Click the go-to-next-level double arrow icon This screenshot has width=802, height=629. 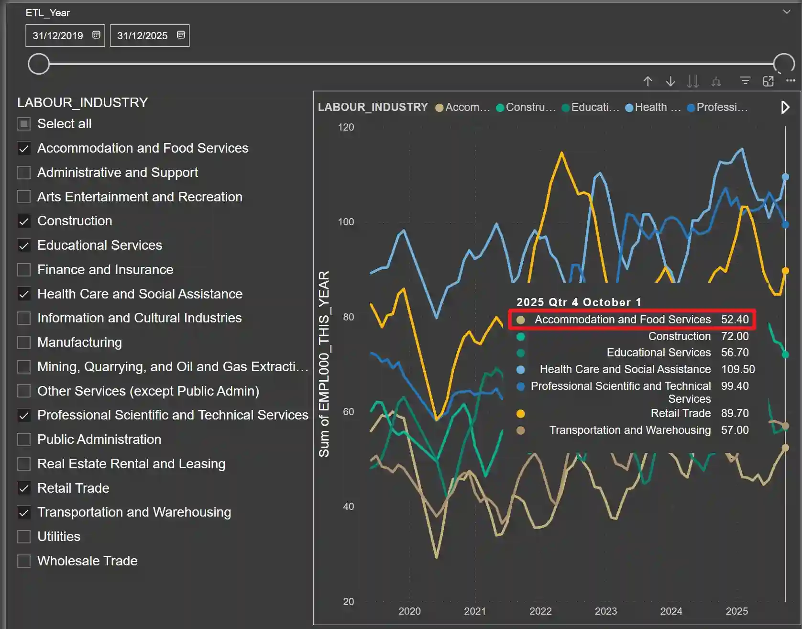tap(692, 81)
